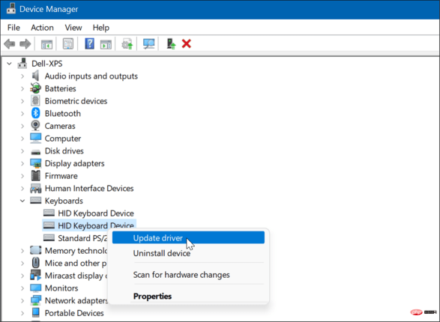This screenshot has height=322, width=440.
Task: Click the Display adapters icon
Action: pyautogui.click(x=36, y=163)
